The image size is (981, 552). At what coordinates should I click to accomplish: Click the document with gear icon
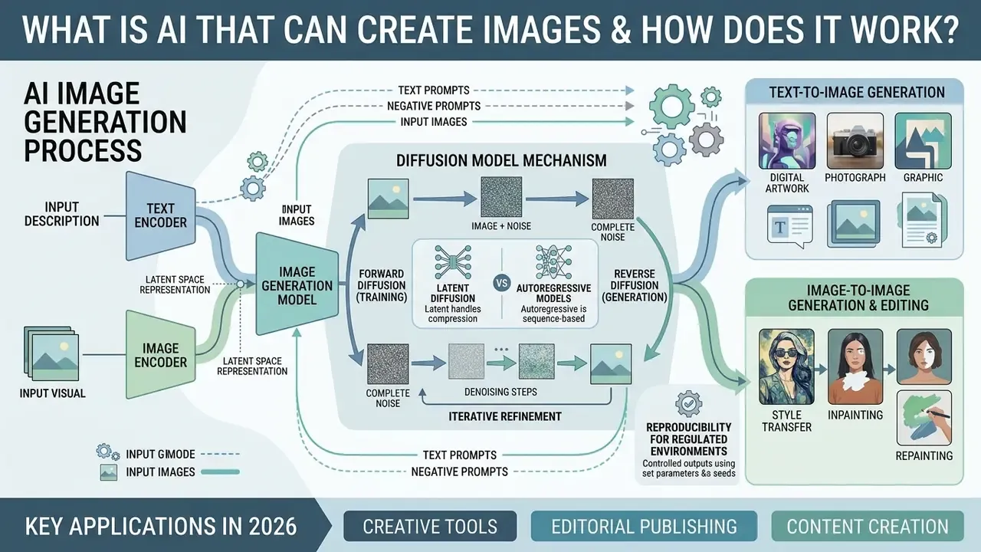926,220
